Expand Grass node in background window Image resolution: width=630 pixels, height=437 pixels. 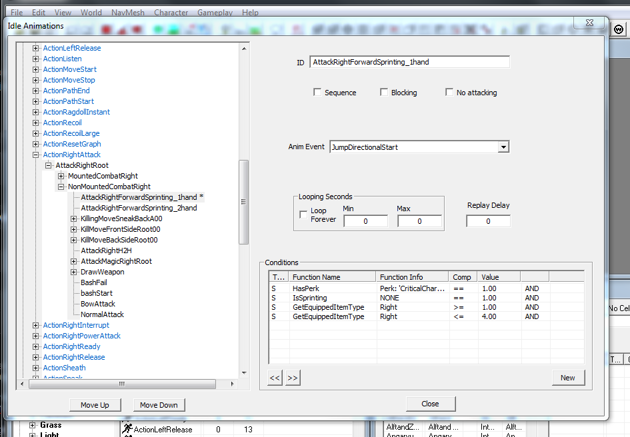click(x=33, y=425)
